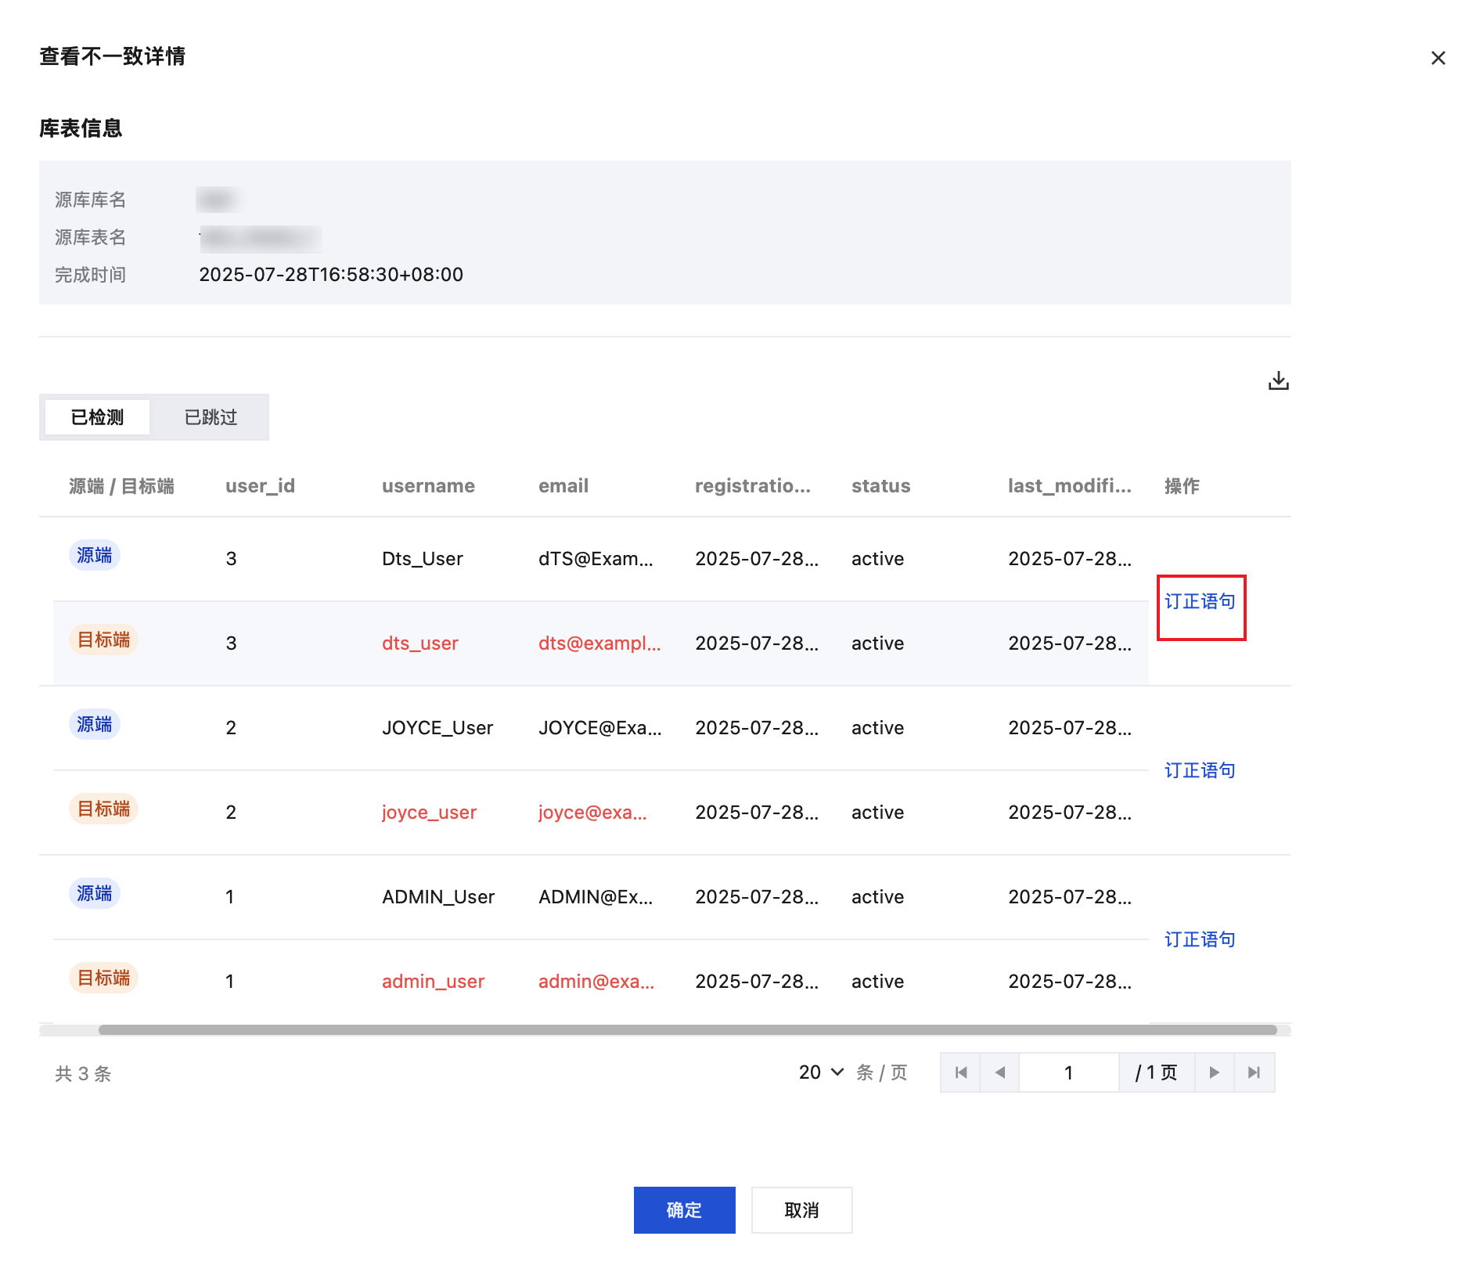Open 订正语句 for user_id 3 row

(x=1200, y=601)
